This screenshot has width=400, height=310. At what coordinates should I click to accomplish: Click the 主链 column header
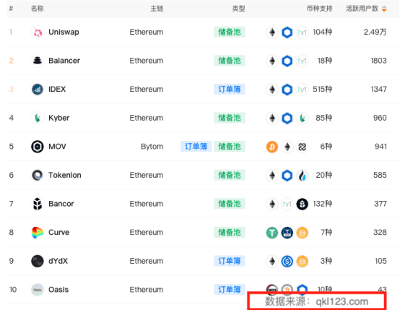tap(157, 9)
